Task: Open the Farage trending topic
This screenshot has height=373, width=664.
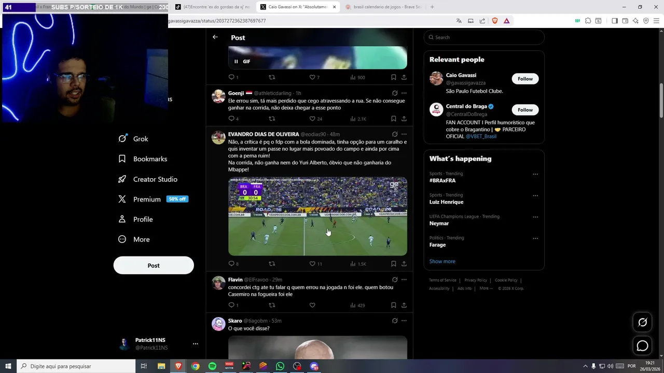Action: click(x=437, y=245)
